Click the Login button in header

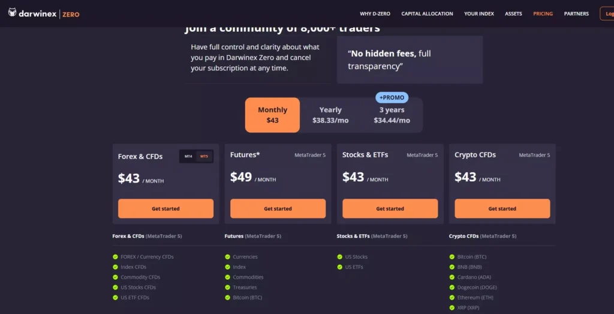607,14
